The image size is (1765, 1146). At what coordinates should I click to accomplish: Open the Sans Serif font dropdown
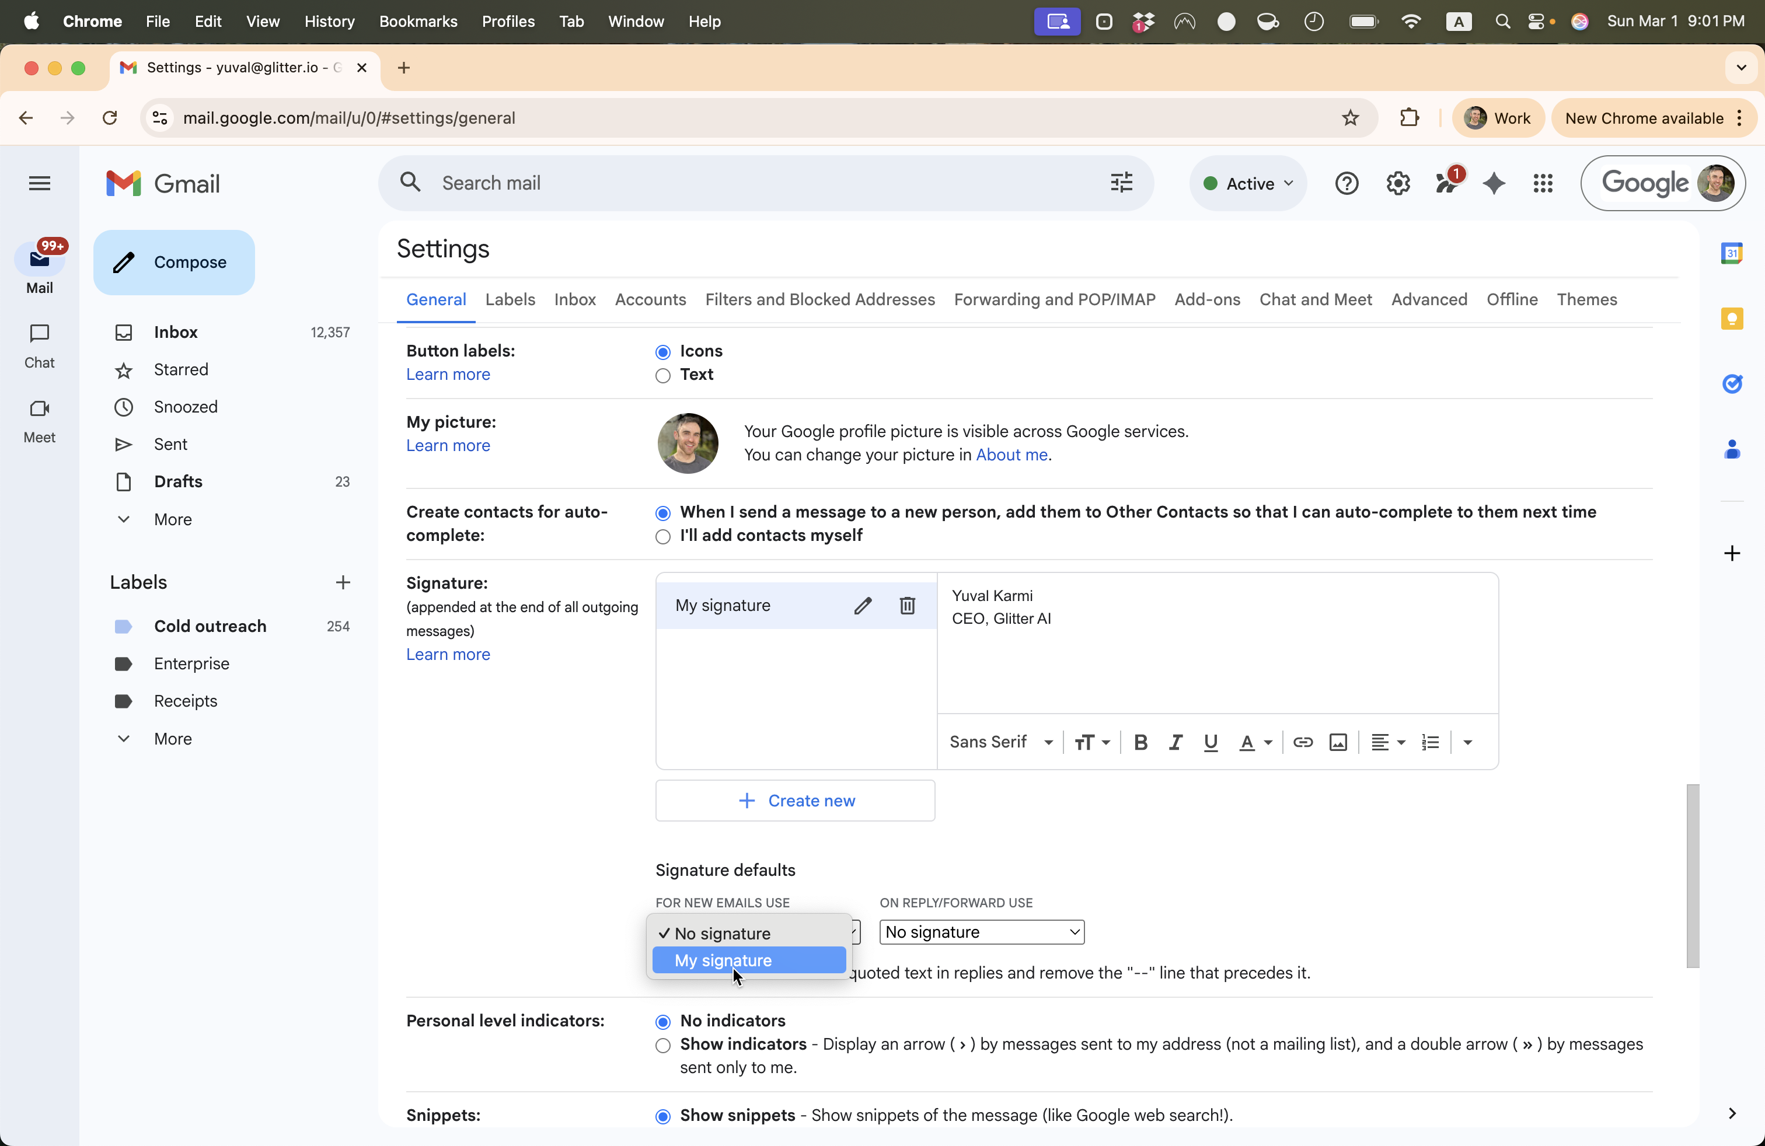click(x=1000, y=742)
